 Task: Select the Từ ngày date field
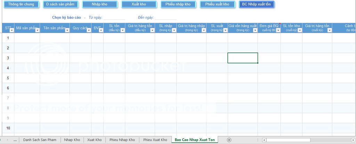pos(114,17)
